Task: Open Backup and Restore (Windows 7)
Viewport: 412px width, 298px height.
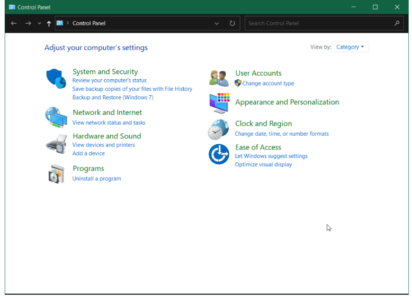Action: (x=113, y=97)
